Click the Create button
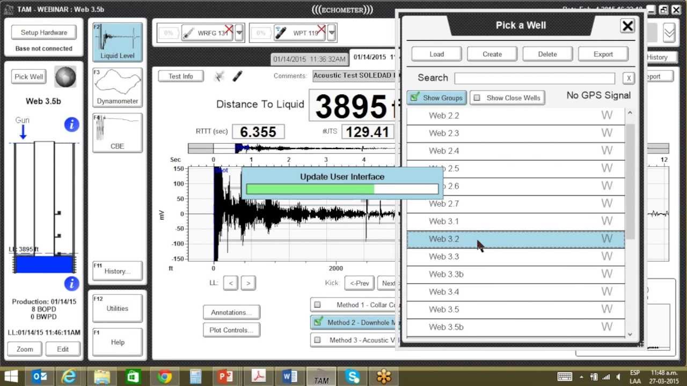 pos(492,54)
